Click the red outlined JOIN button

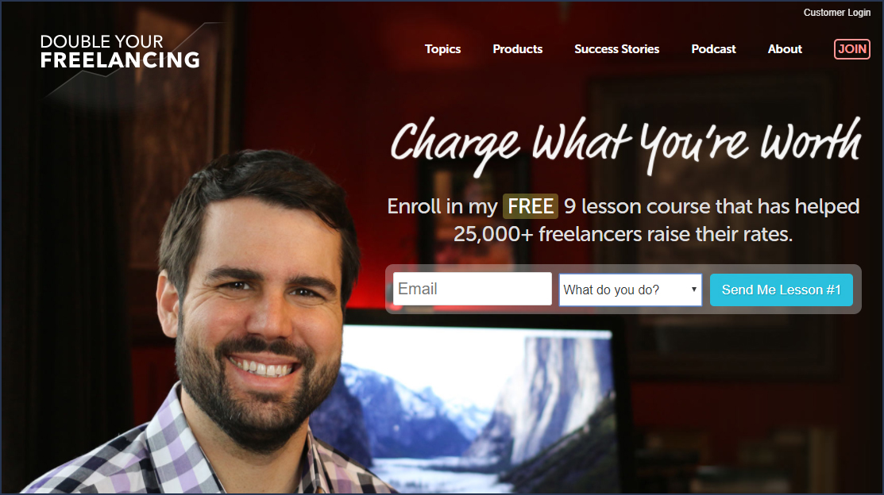852,49
